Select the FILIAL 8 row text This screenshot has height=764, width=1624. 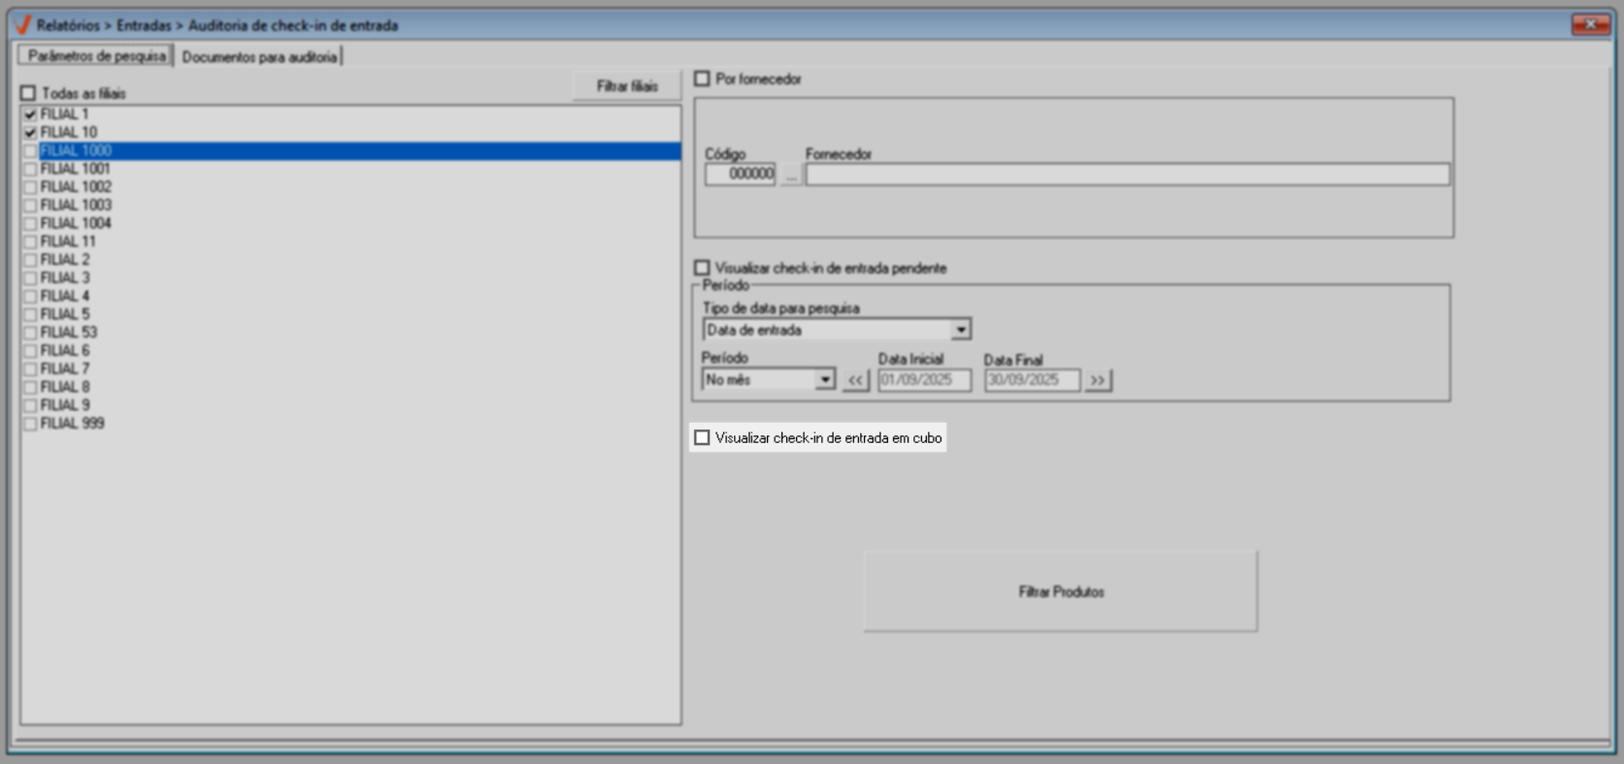(x=65, y=387)
